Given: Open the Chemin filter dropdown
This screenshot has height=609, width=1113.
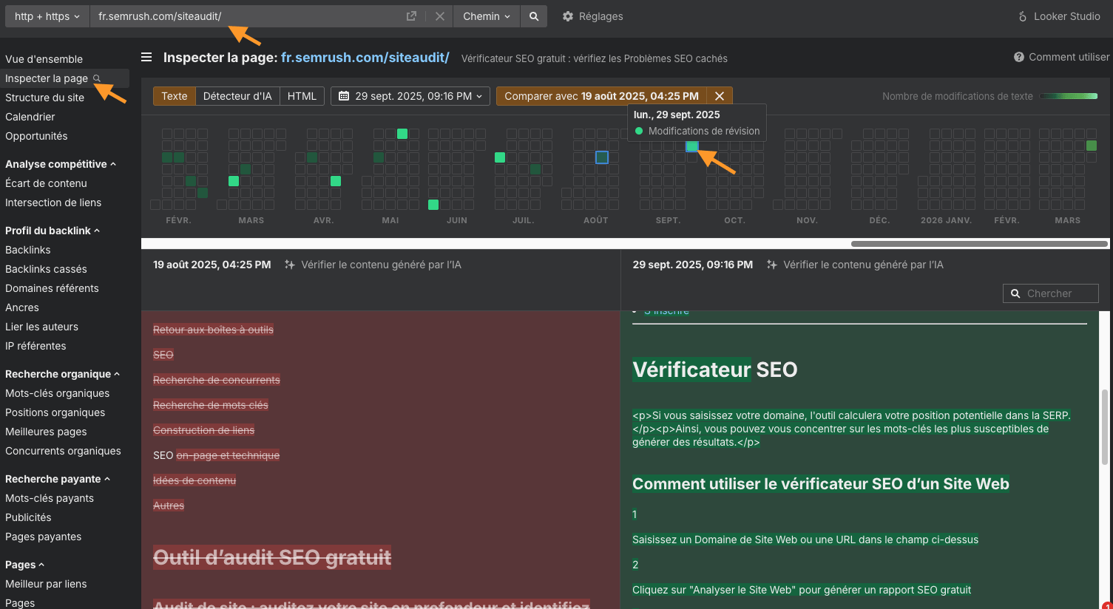Looking at the screenshot, I should tap(486, 16).
